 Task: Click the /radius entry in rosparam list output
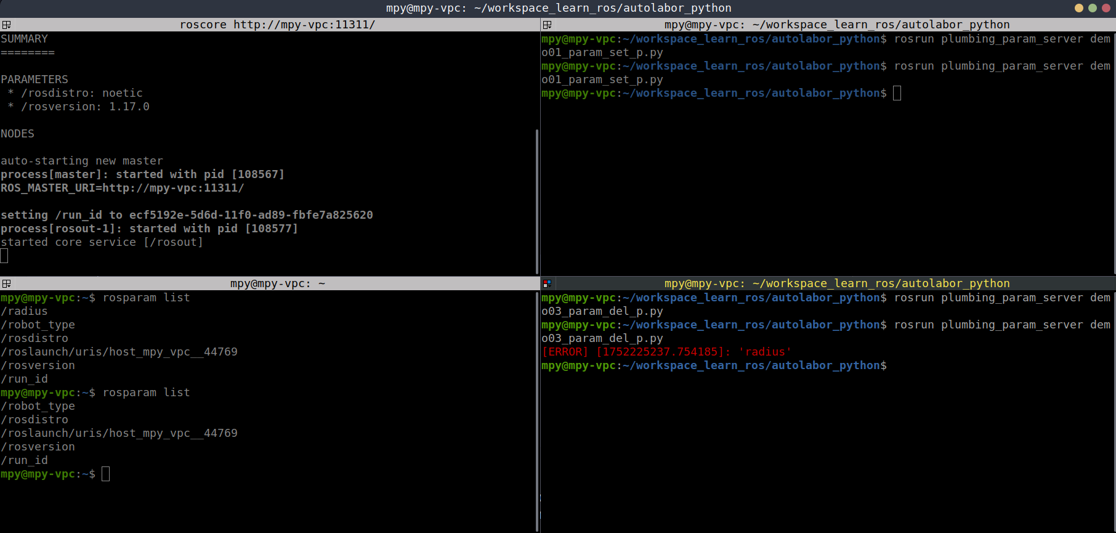click(x=25, y=311)
